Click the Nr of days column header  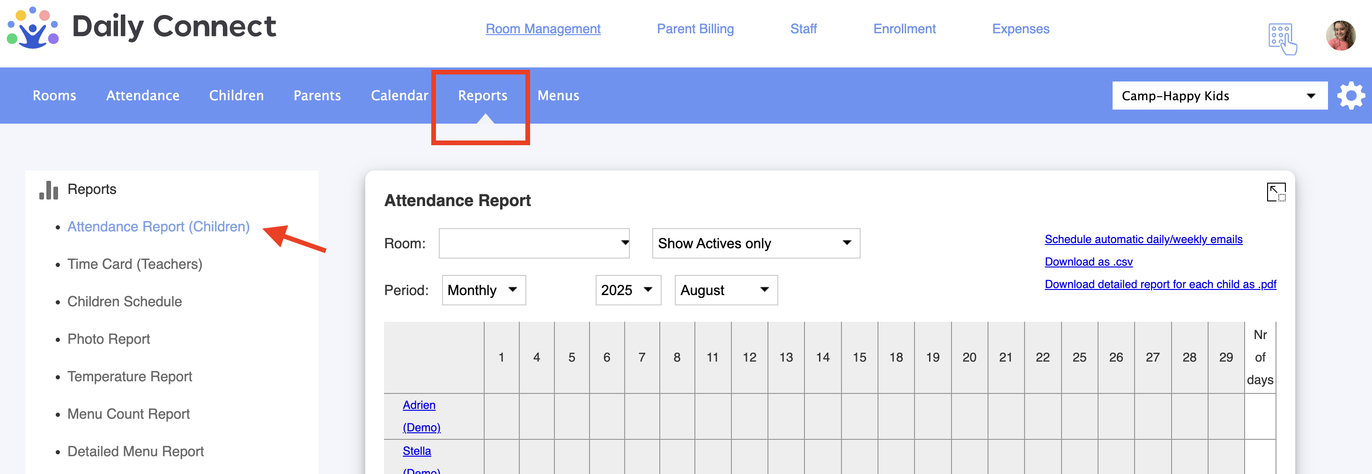1260,357
